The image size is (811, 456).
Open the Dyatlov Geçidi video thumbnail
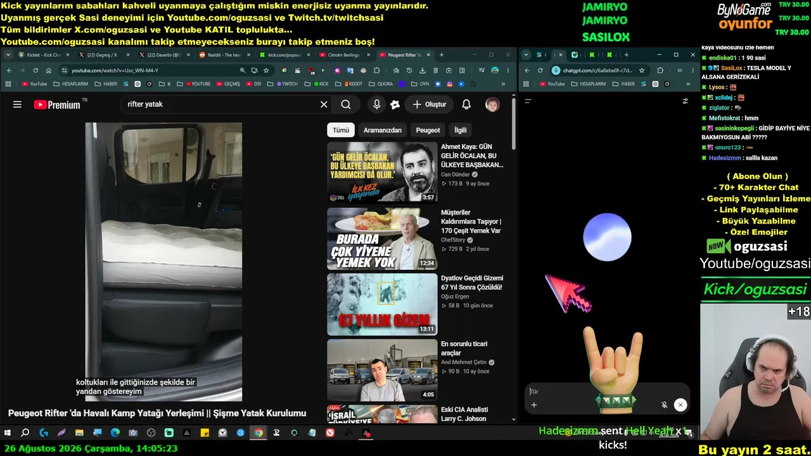(382, 305)
